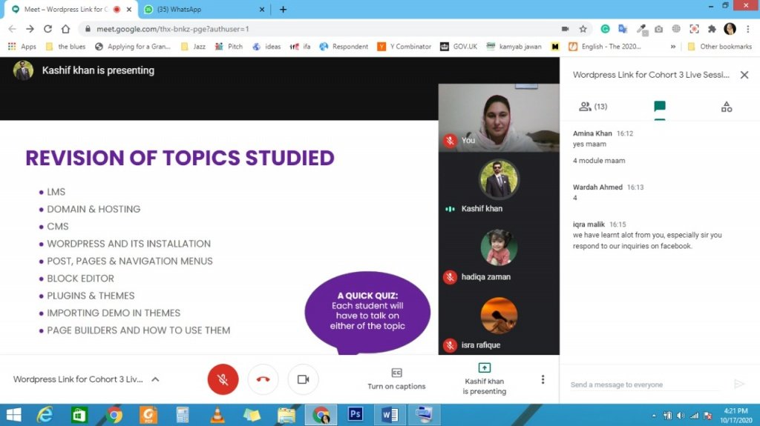Screen dimensions: 760x426
Task: Select isra rafique's participant tile
Action: [499, 322]
